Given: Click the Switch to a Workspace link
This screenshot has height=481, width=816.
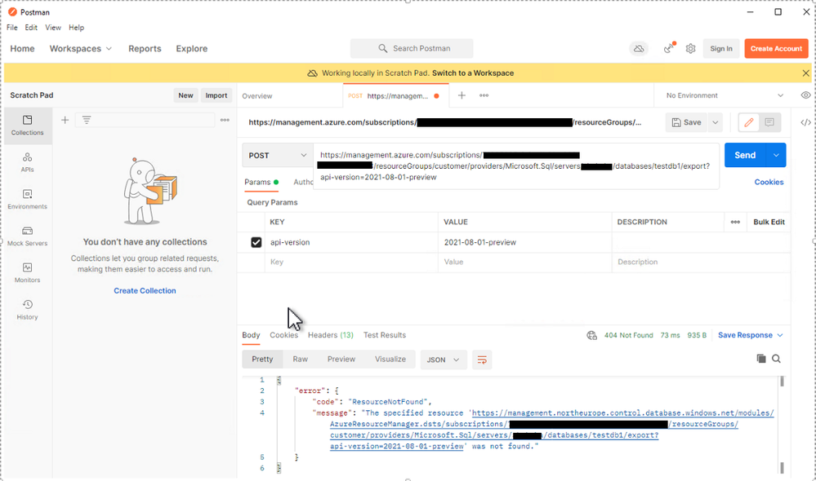Looking at the screenshot, I should tap(473, 73).
